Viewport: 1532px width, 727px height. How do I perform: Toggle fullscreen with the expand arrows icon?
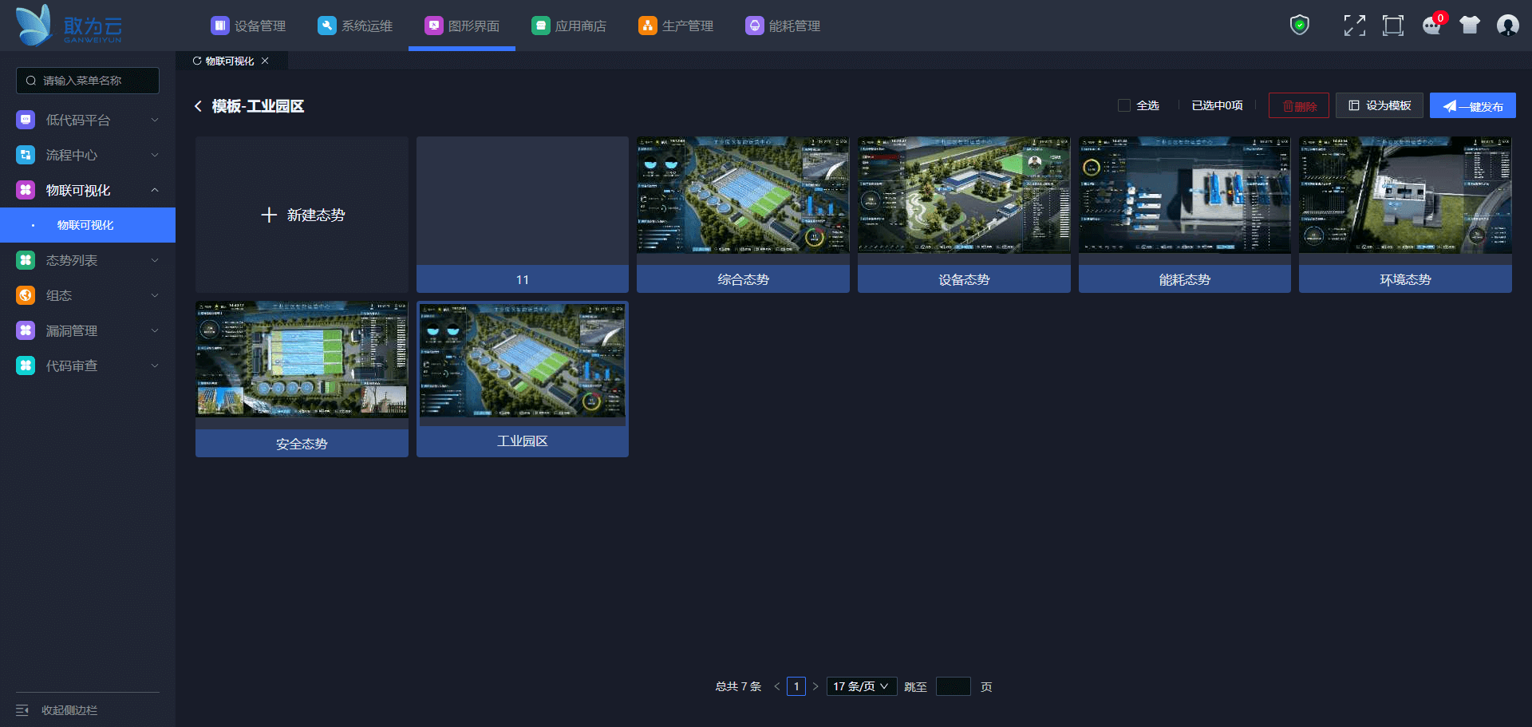pyautogui.click(x=1354, y=26)
